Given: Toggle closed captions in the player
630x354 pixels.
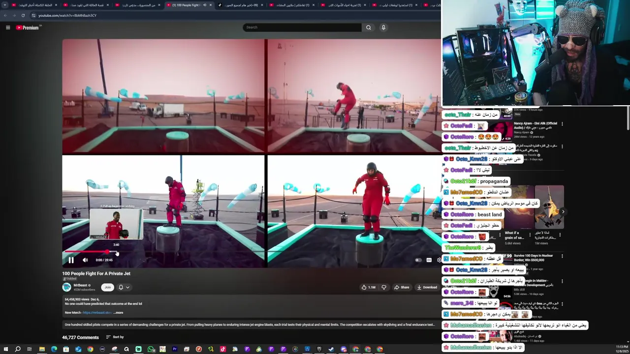Looking at the screenshot, I should tap(429, 260).
